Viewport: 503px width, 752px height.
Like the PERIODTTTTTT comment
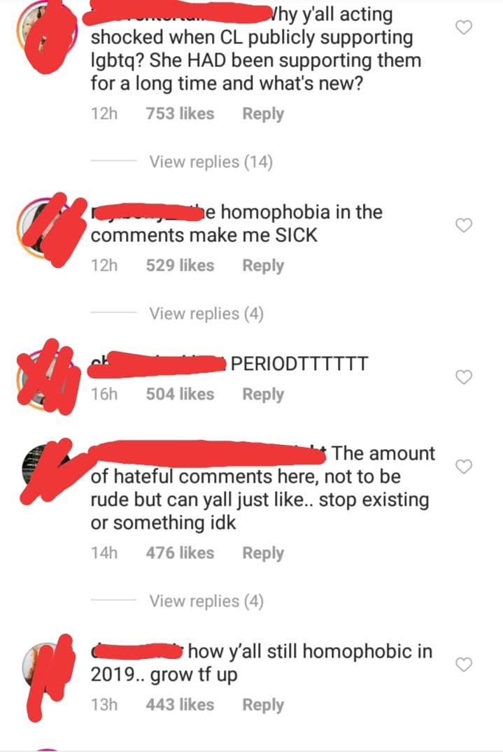[464, 377]
